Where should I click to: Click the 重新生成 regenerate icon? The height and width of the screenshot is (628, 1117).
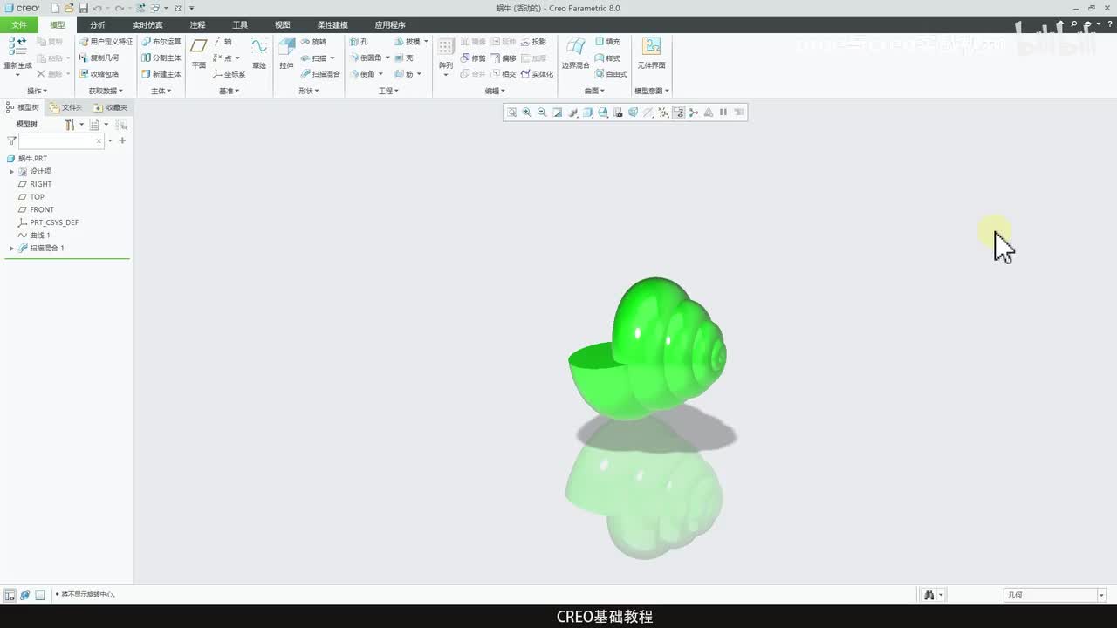tap(17, 47)
